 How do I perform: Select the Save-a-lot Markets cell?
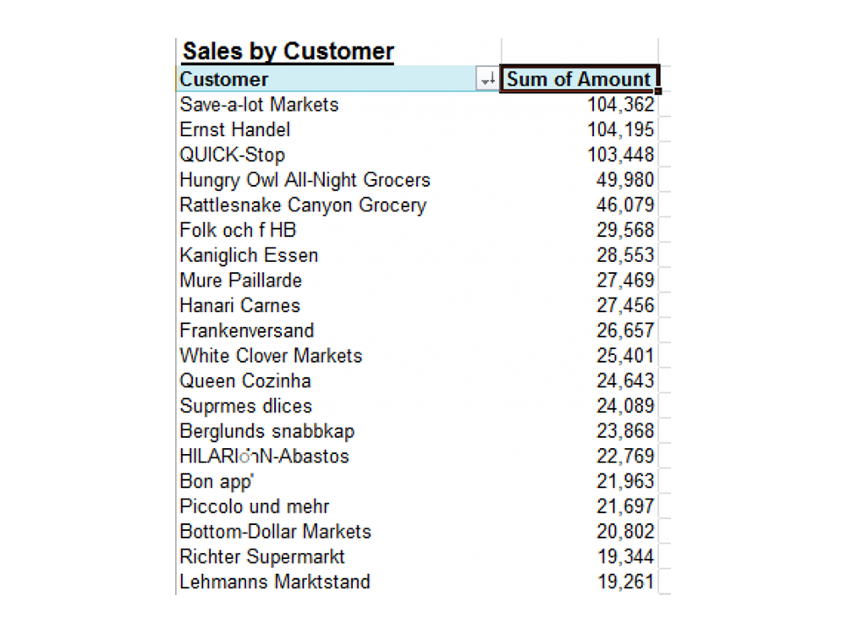(259, 105)
